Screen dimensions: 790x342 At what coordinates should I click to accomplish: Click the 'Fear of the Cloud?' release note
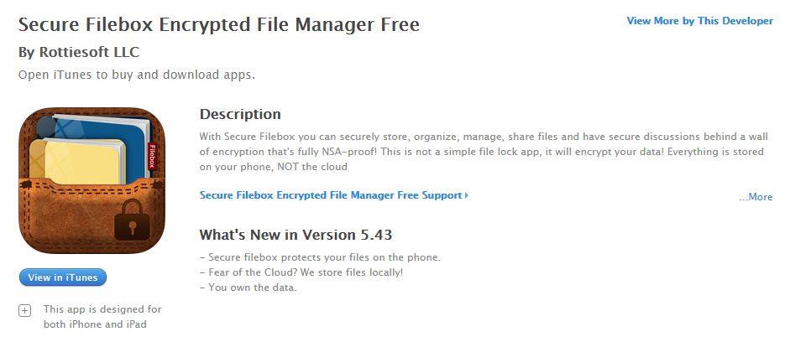point(301,272)
